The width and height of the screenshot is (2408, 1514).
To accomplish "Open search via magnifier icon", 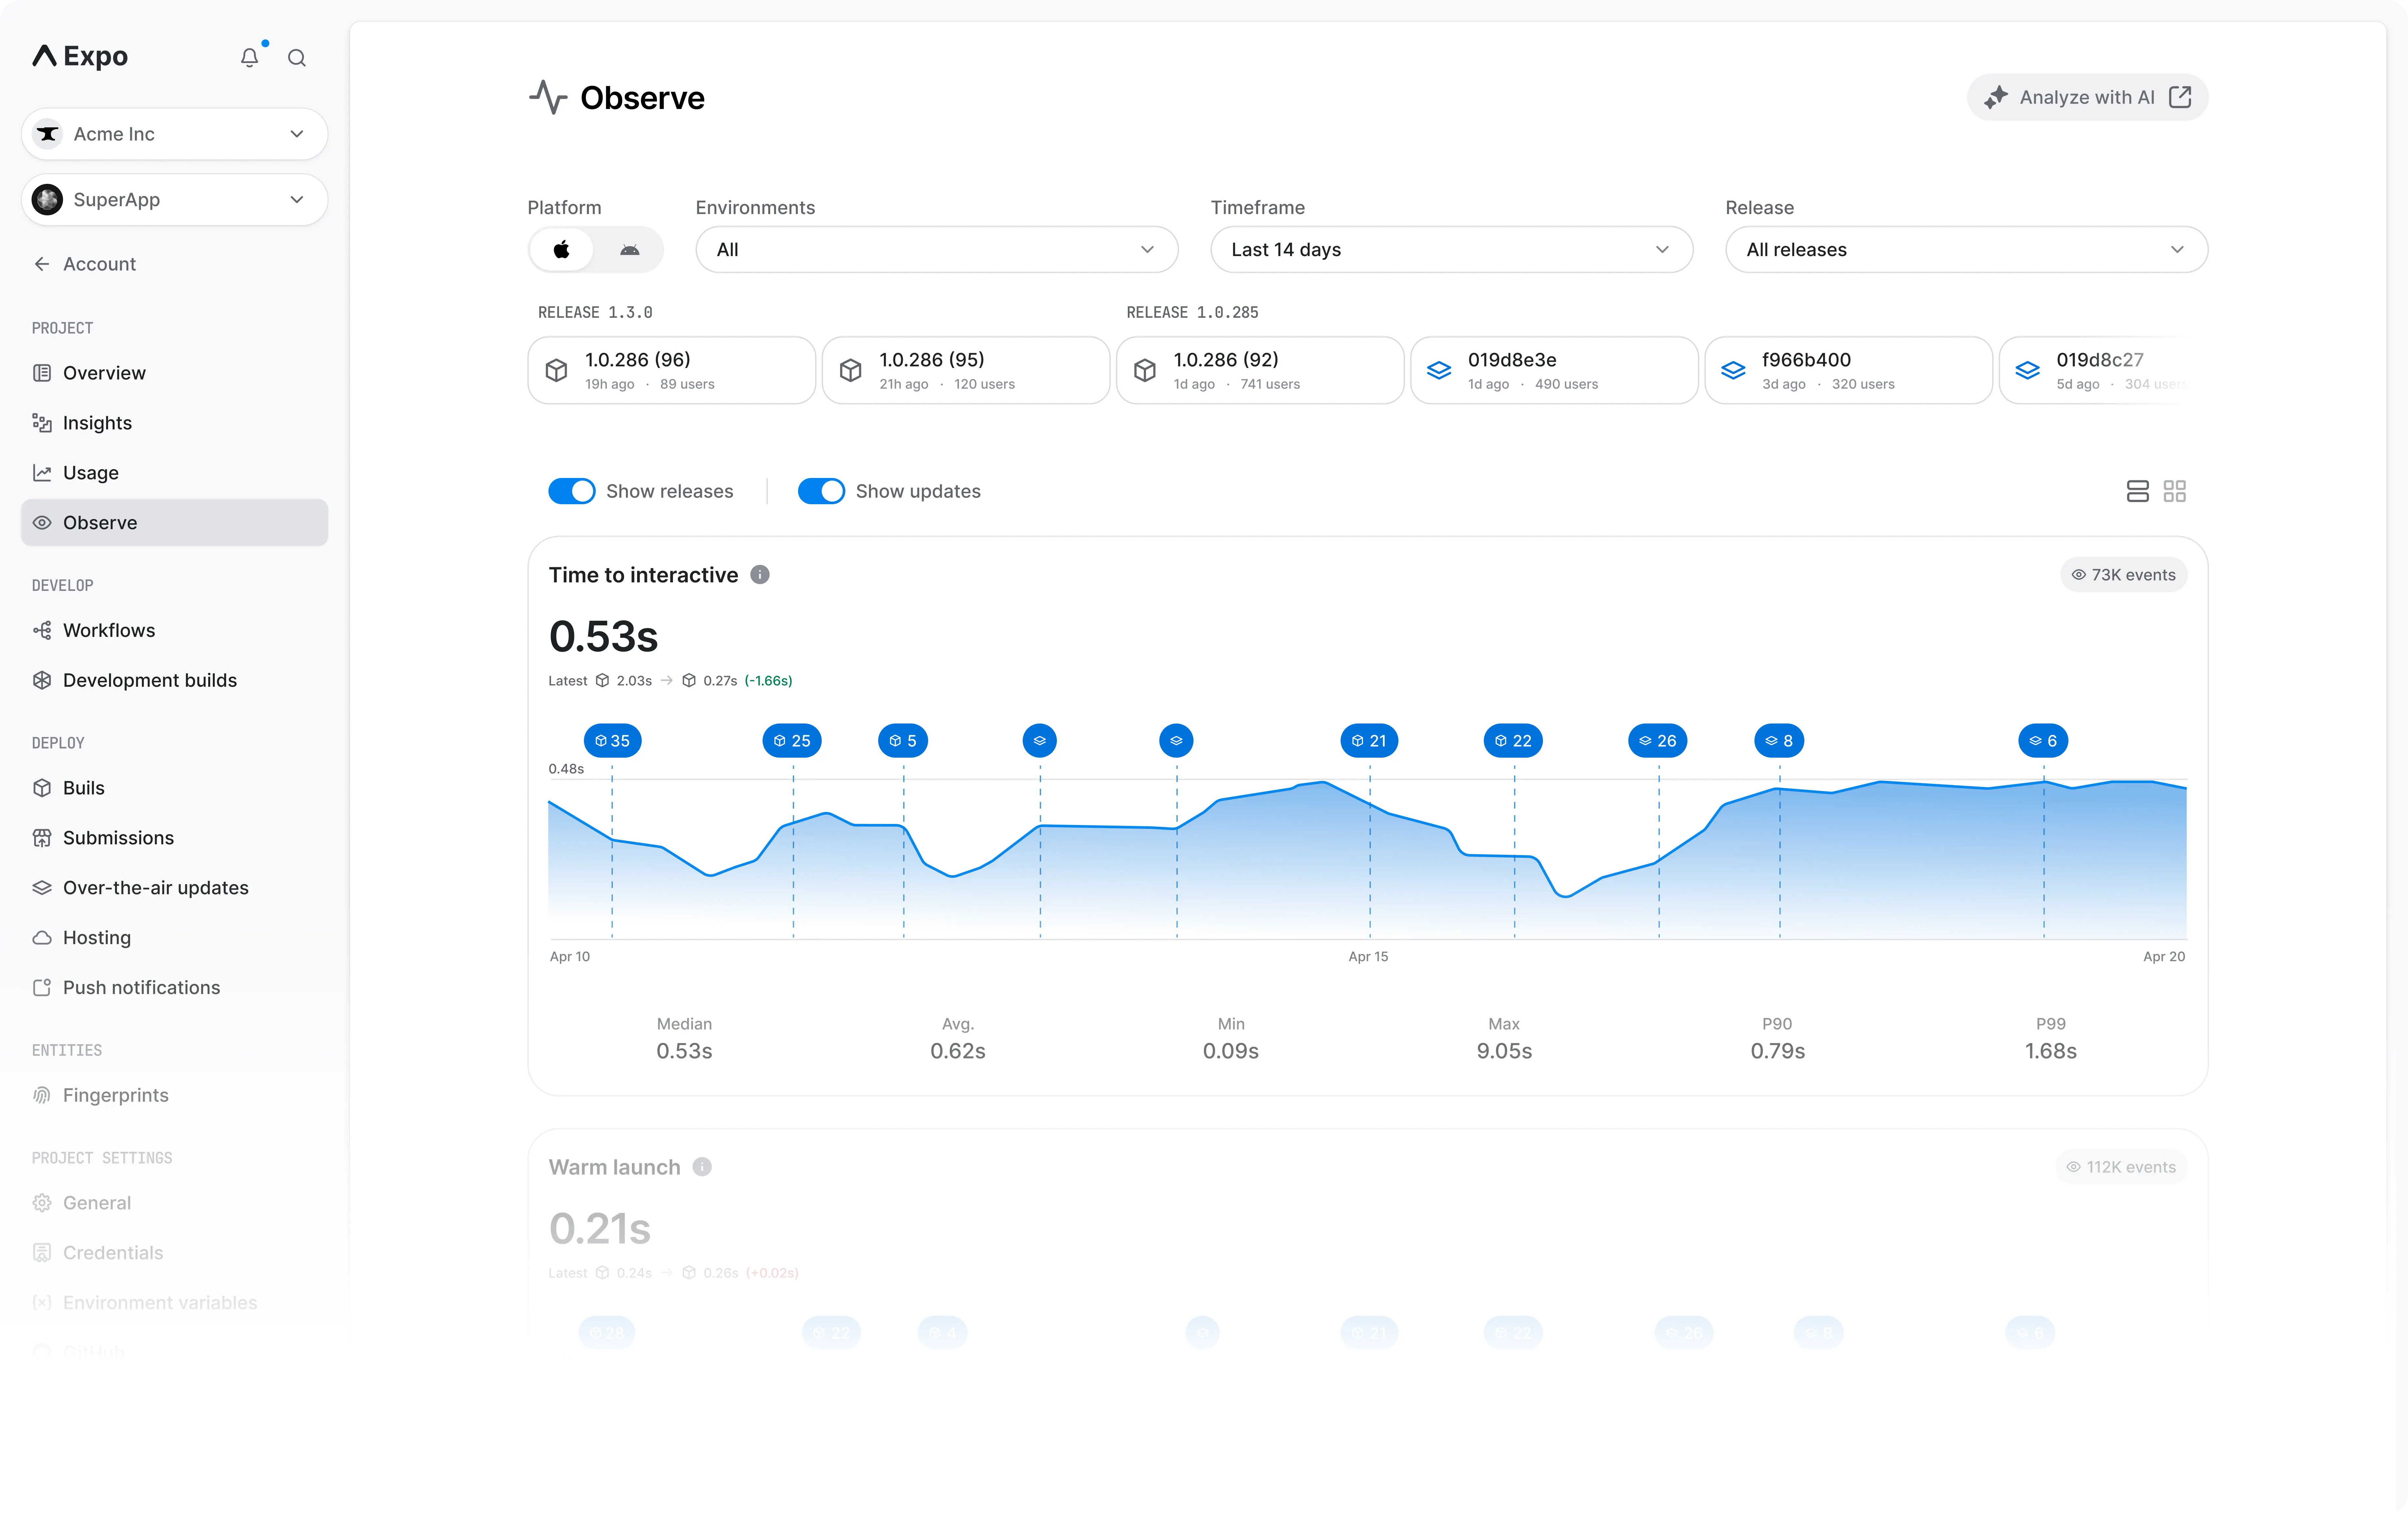I will point(297,58).
